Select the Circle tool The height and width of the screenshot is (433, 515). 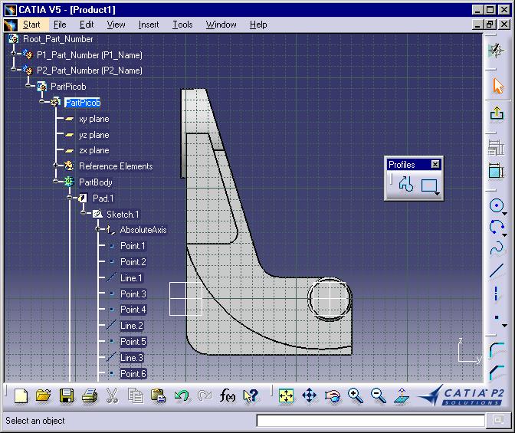[x=496, y=205]
